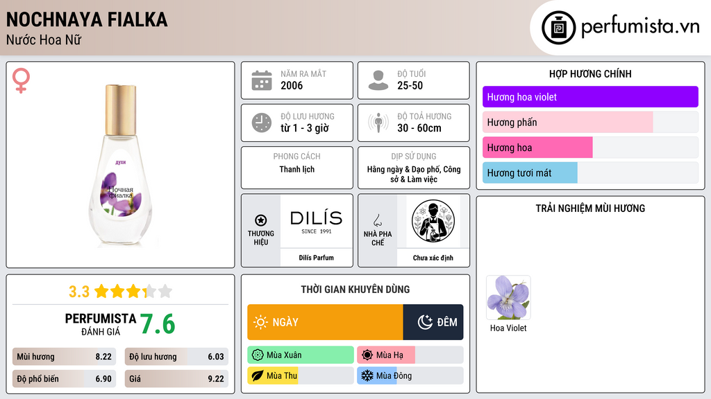
Task: Click the Mùi hương 8.22 score bar
Action: (64, 357)
